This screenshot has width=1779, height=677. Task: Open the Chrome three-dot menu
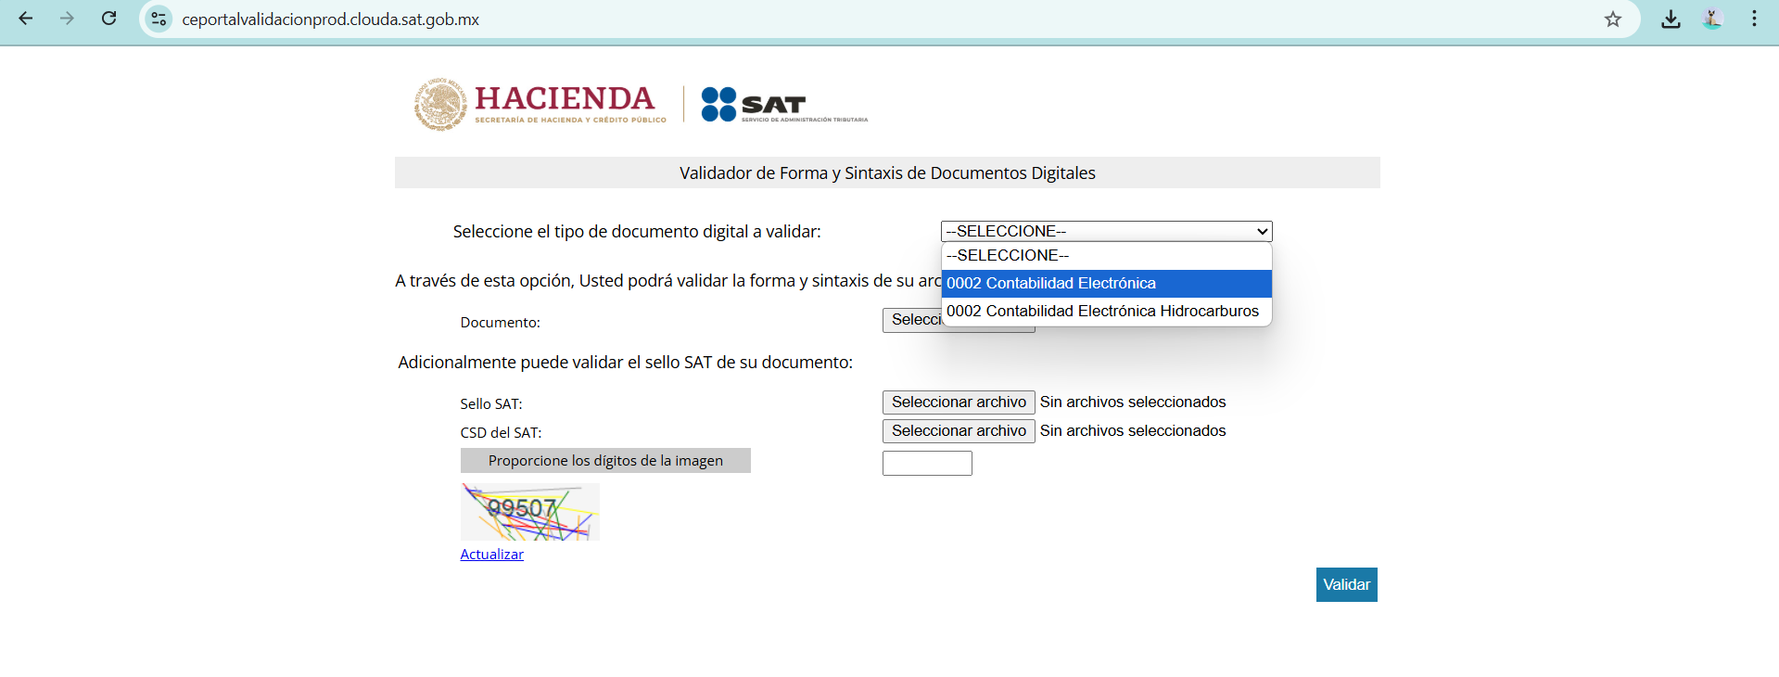point(1754,19)
